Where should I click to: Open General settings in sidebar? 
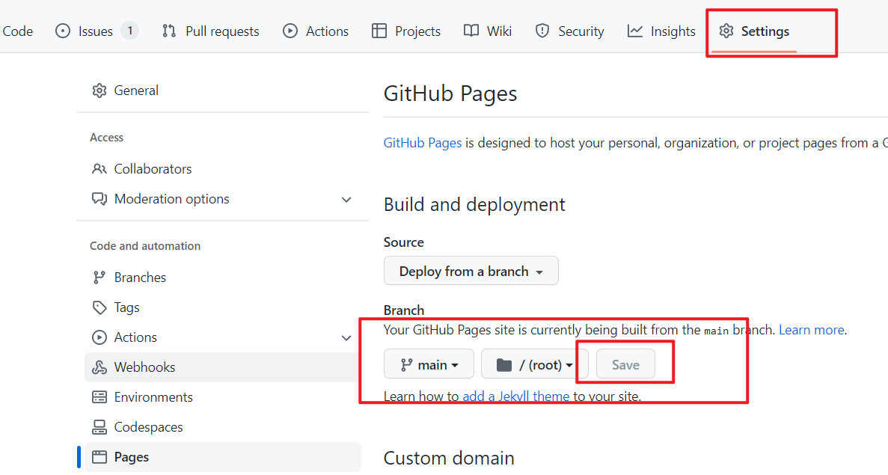pyautogui.click(x=223, y=91)
